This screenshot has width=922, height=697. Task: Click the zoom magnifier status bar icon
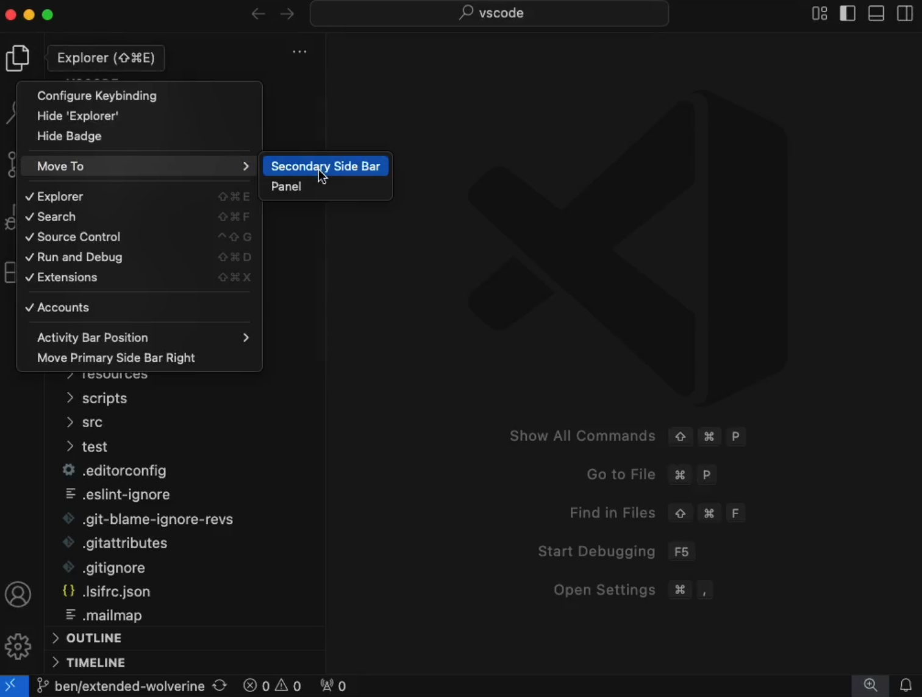coord(870,685)
